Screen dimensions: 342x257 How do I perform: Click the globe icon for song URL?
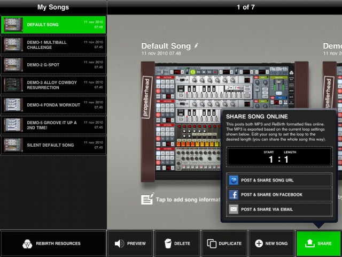234,180
